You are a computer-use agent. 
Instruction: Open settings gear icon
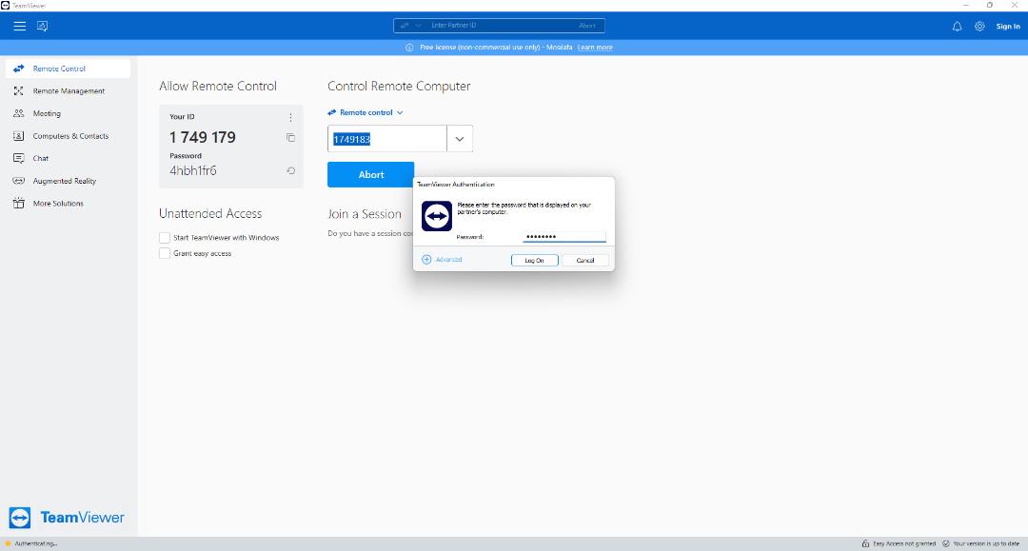coord(979,27)
